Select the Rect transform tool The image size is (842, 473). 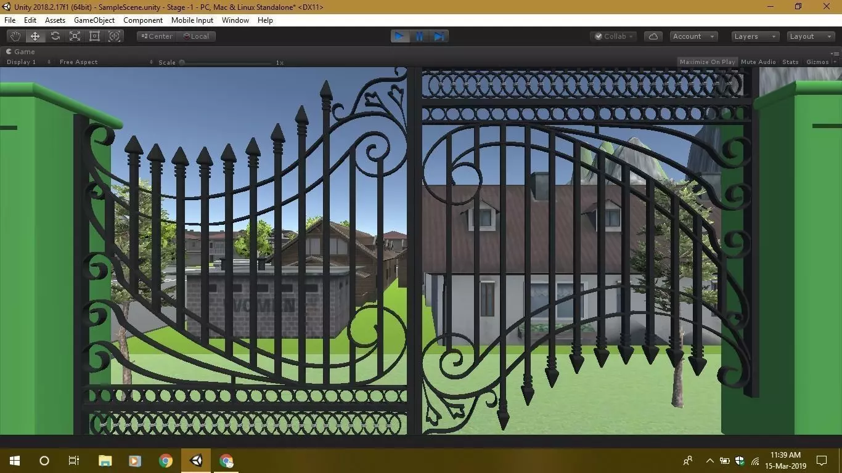pos(94,36)
